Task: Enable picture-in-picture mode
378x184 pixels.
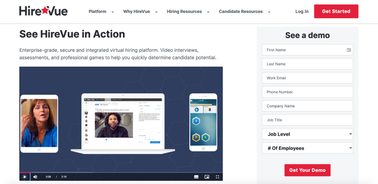Action: coord(207,177)
